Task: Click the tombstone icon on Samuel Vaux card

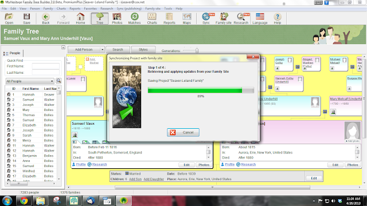Action: (75, 135)
